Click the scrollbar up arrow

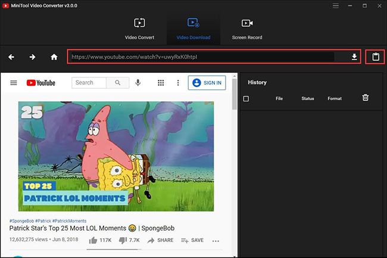point(234,76)
